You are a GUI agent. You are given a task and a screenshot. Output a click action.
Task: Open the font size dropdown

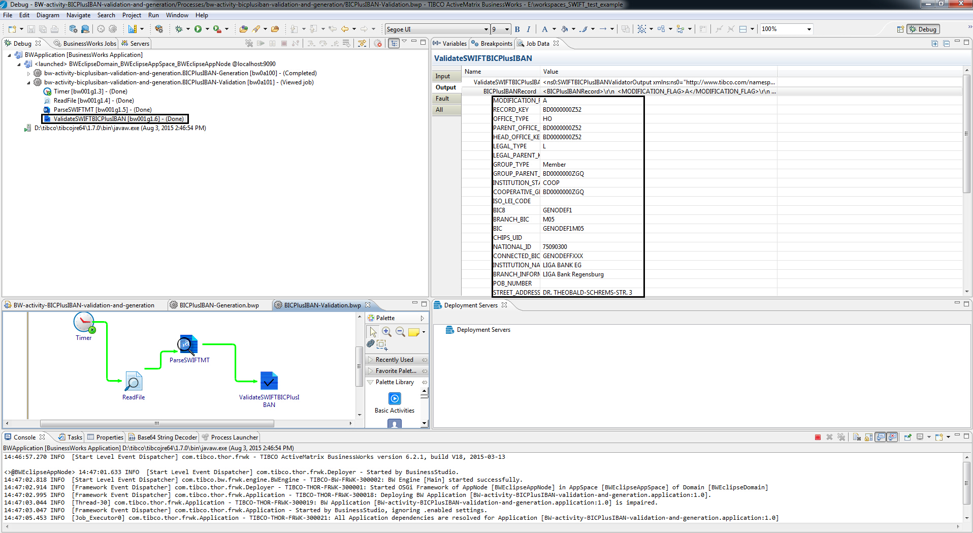(506, 29)
